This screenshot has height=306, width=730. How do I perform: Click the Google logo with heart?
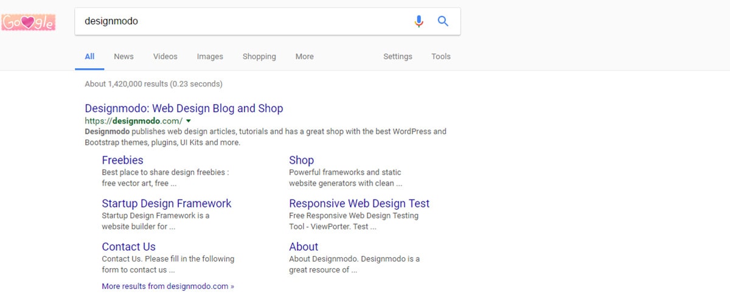28,23
